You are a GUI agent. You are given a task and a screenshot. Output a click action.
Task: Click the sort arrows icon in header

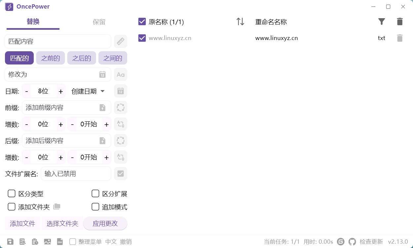240,21
